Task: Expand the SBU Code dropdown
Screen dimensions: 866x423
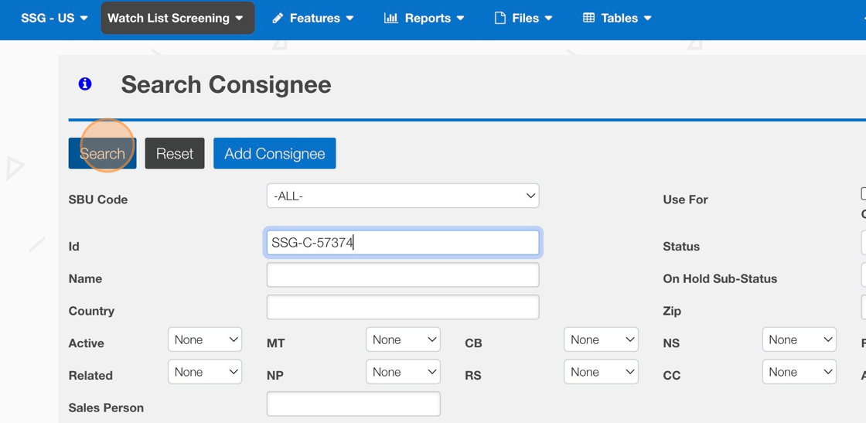Action: click(x=402, y=196)
